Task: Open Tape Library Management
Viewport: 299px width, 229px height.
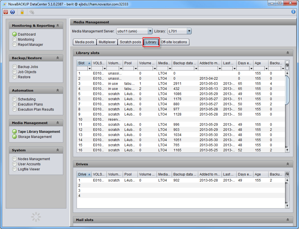Action: [39, 131]
